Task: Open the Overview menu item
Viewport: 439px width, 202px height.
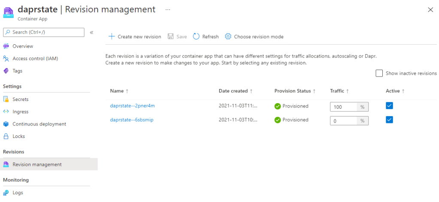Action: [x=23, y=46]
